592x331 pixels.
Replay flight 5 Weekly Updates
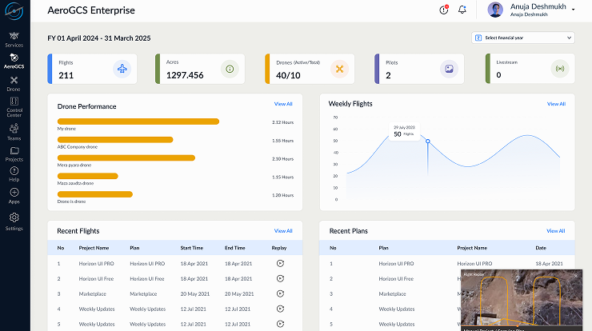(x=280, y=324)
